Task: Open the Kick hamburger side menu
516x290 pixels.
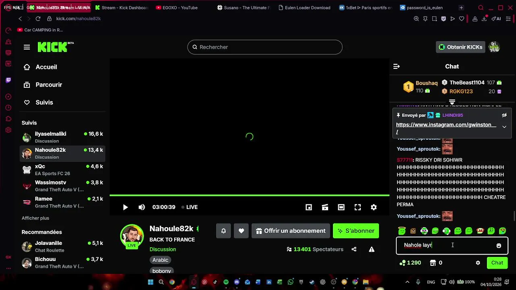Action: 27,47
